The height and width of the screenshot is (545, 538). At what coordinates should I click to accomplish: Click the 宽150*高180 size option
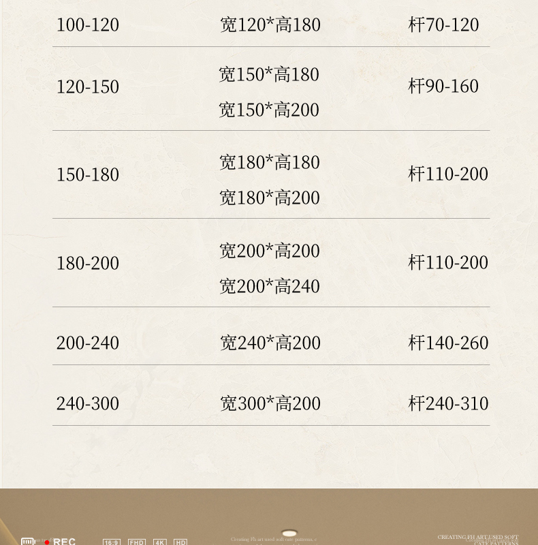coord(269,74)
